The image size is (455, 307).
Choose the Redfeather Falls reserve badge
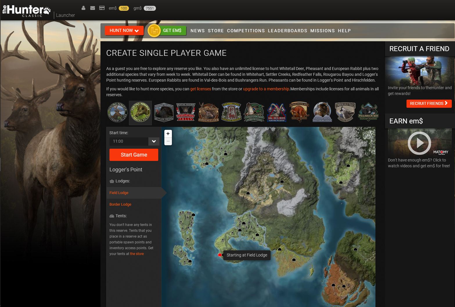coord(186,112)
